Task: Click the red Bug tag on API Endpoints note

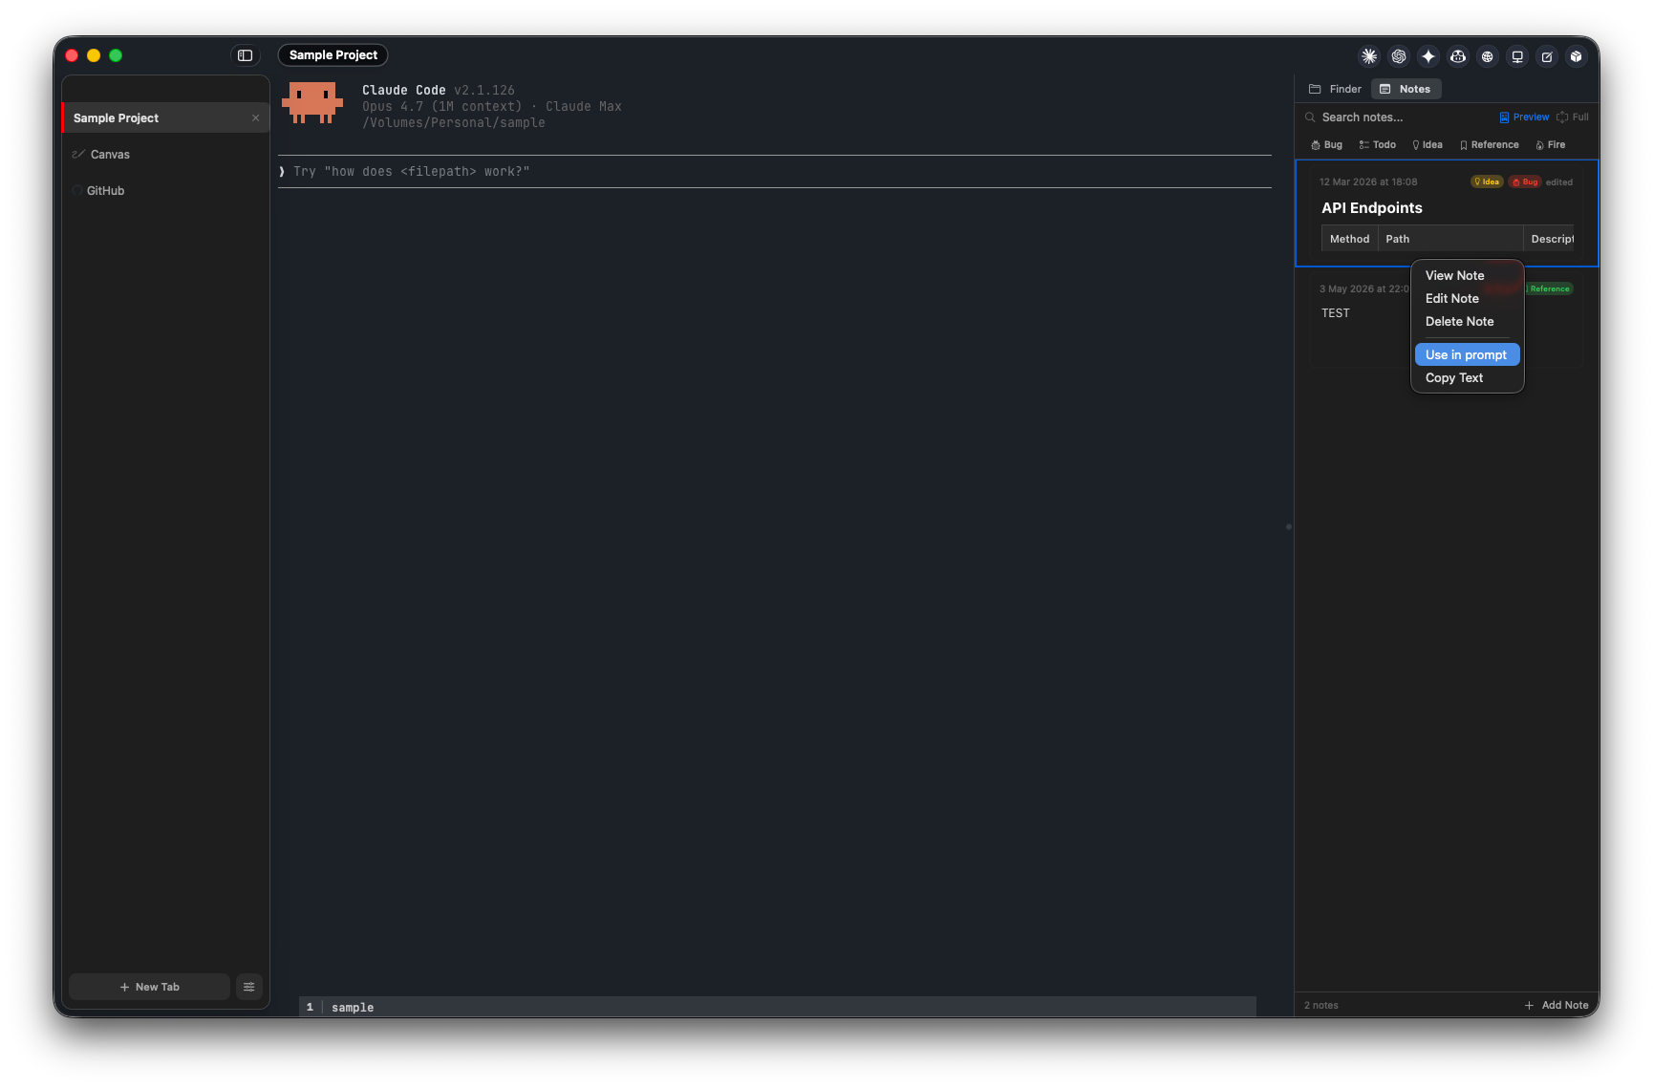Action: click(x=1525, y=181)
